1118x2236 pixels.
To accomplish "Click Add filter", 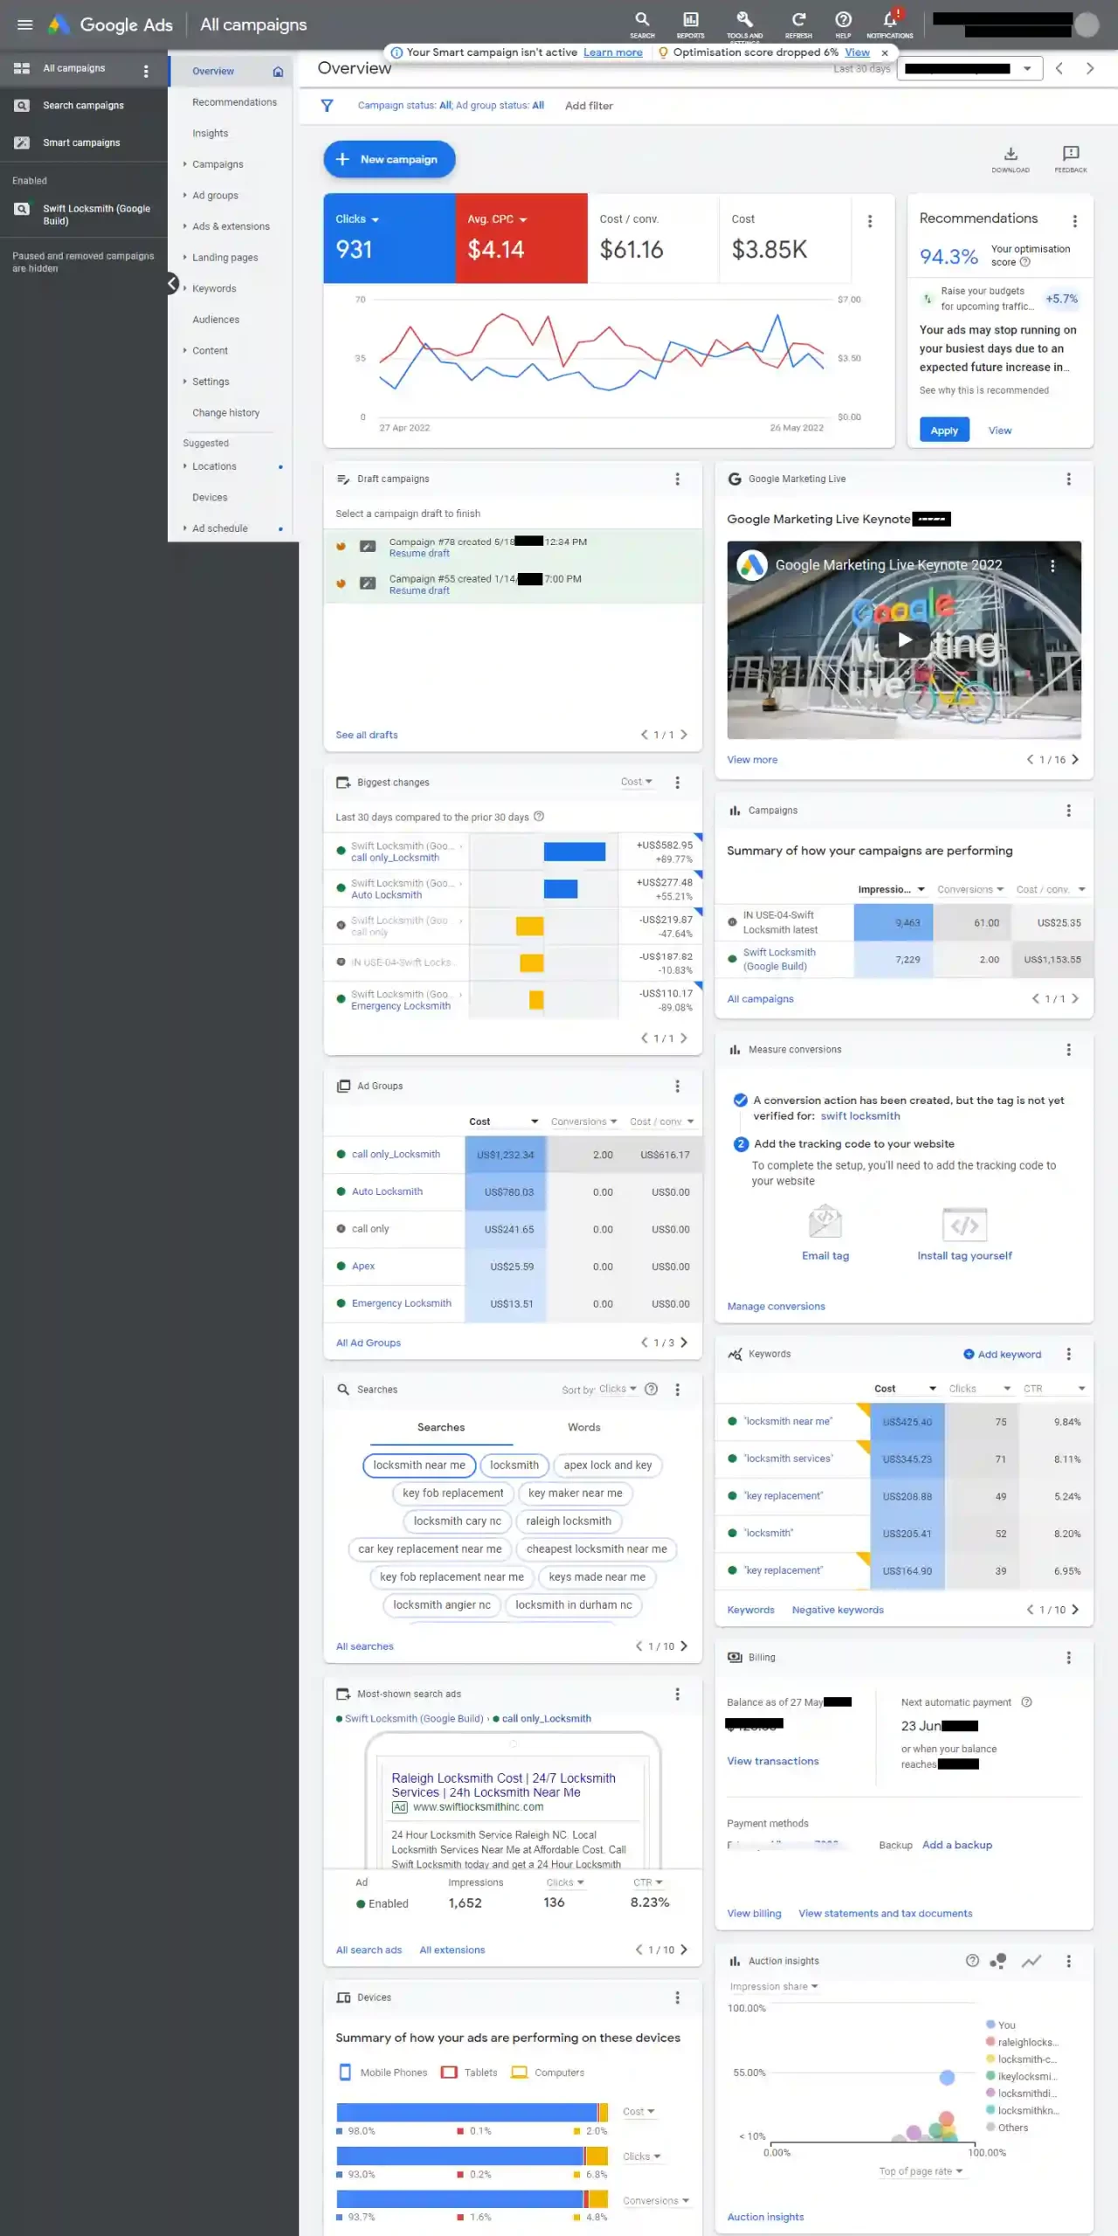I will 589,106.
